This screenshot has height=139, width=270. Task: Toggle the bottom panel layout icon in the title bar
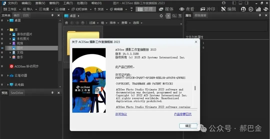point(240,3)
